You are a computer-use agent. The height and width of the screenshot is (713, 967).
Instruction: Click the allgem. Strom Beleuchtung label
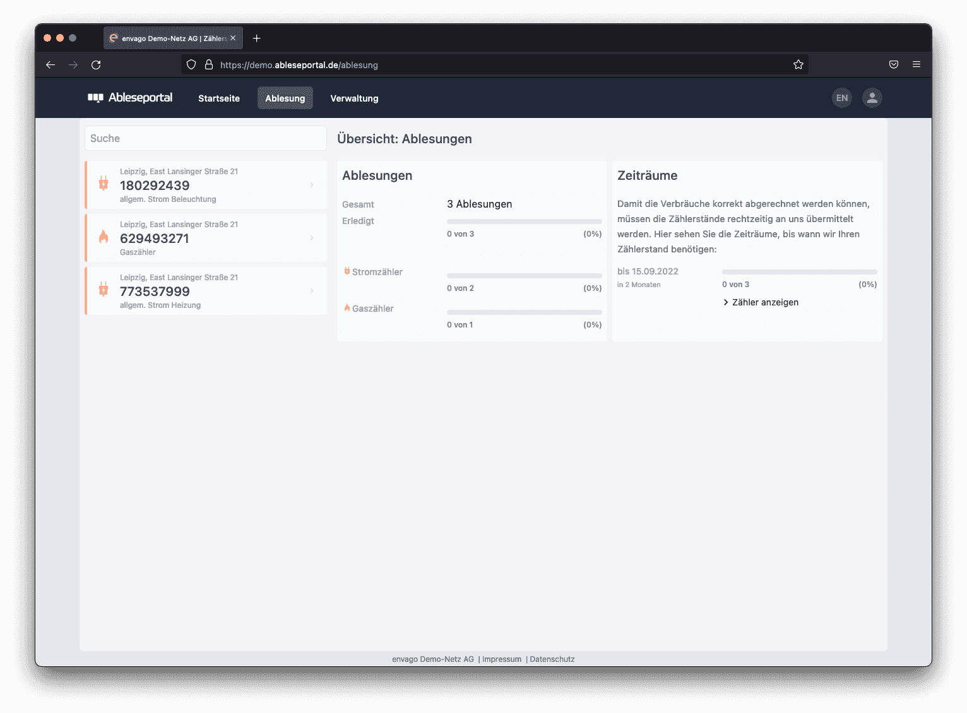[x=168, y=199]
